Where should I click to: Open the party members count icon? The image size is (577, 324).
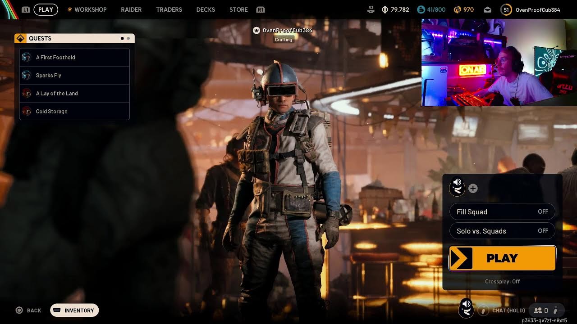(x=537, y=310)
